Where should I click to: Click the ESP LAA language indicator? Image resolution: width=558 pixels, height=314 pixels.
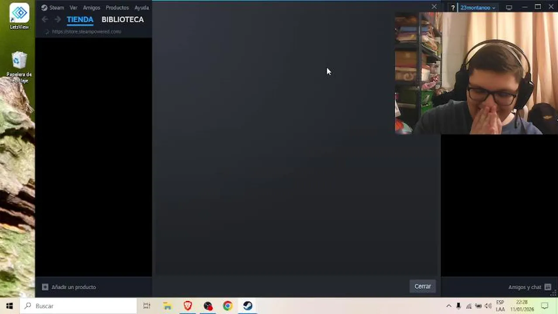(500, 306)
